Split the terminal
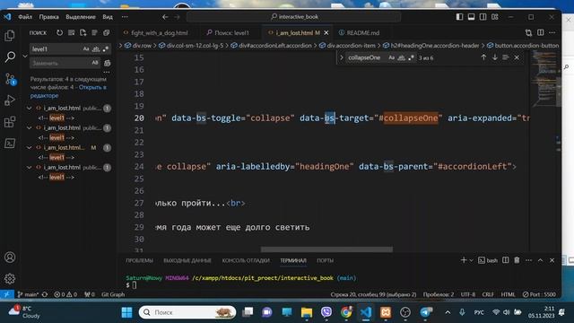574x323 pixels. [x=505, y=260]
